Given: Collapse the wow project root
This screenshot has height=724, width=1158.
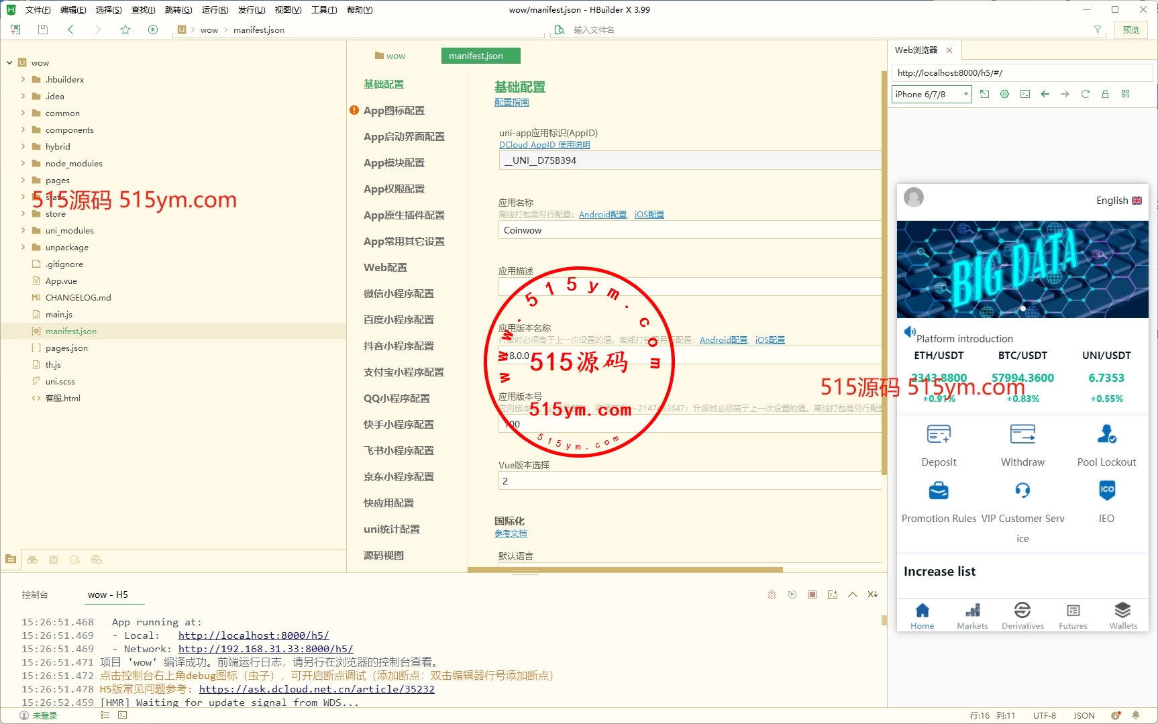Looking at the screenshot, I should point(9,63).
